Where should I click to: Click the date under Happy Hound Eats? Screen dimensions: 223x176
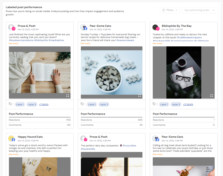[28, 141]
